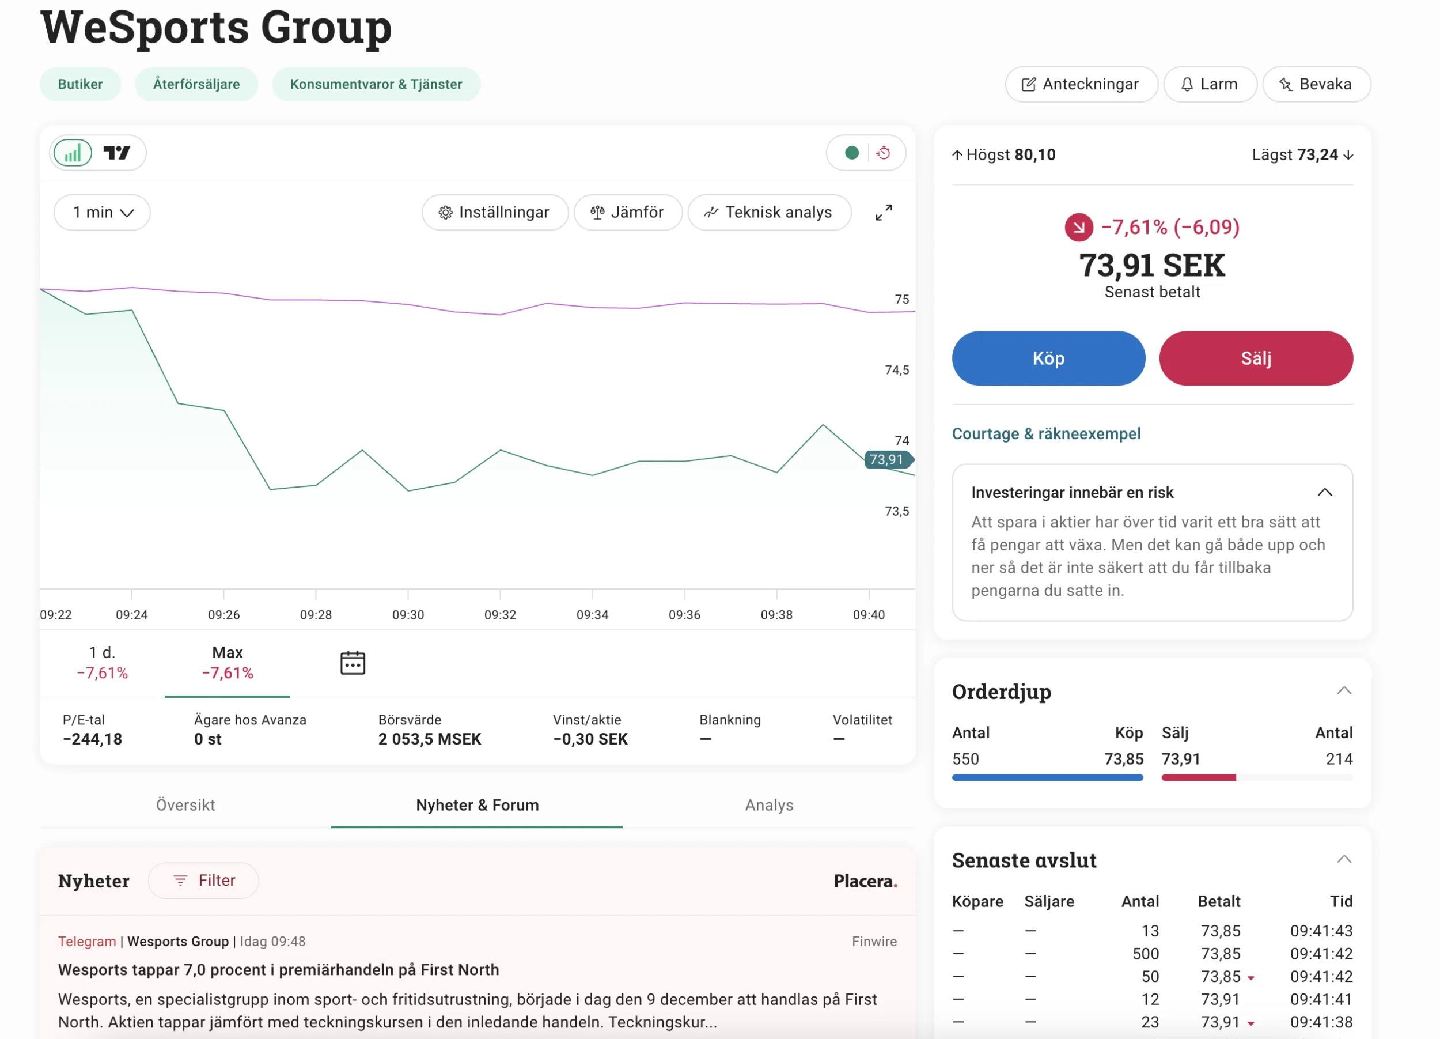Click the trade row at 09:41:43

point(1153,932)
